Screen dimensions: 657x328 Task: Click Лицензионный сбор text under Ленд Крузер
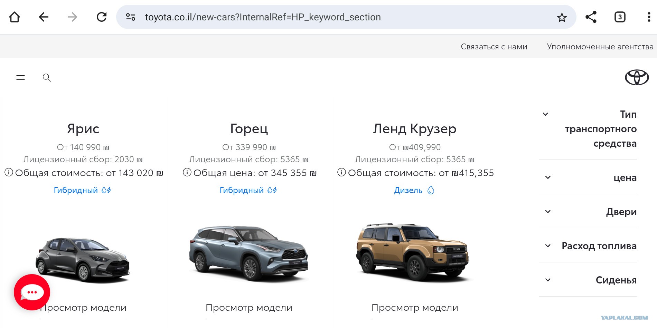pyautogui.click(x=415, y=160)
